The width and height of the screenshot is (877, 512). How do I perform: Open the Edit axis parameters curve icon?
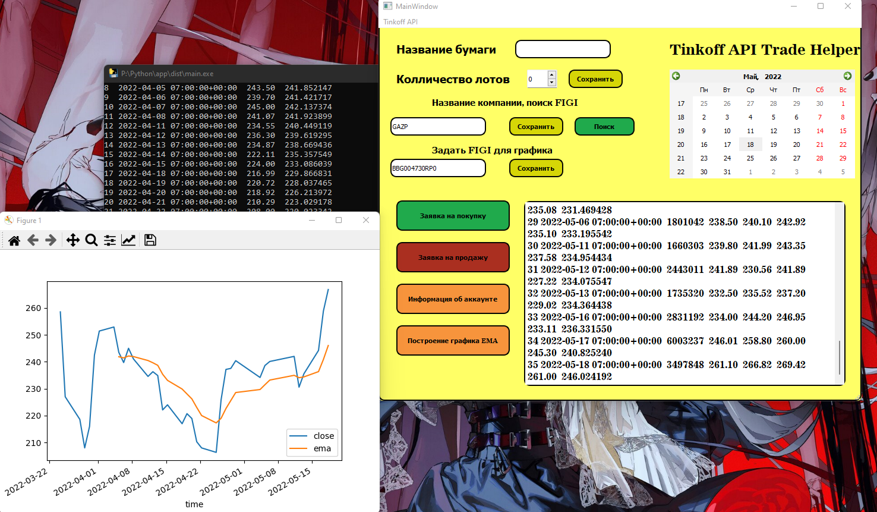click(129, 240)
